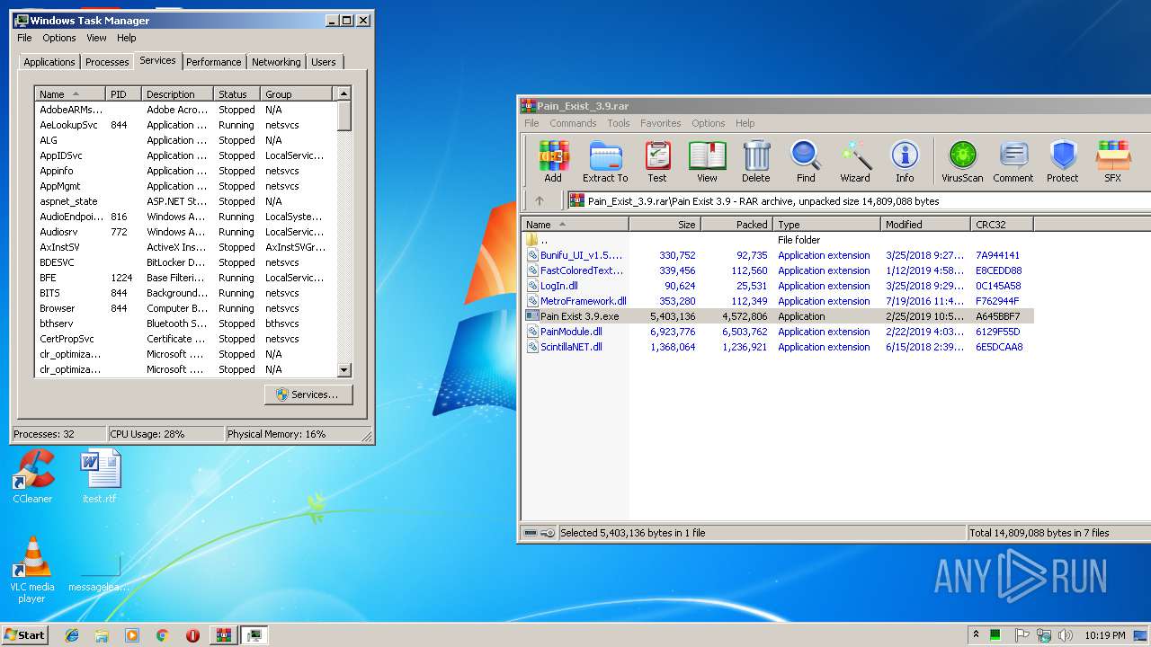1151x647 pixels.
Task: Sort archive files by Modified column
Action: coord(925,225)
